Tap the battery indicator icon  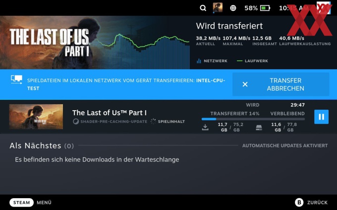[x=265, y=8]
